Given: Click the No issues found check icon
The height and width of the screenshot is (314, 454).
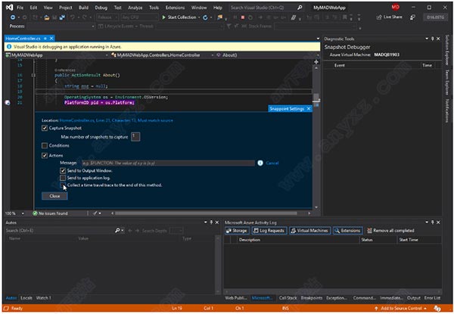Looking at the screenshot, I should click(x=35, y=213).
